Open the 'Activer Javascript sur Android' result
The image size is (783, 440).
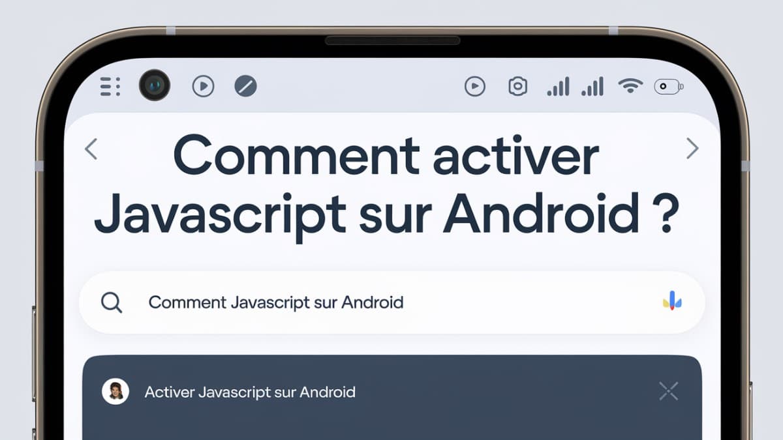[250, 392]
